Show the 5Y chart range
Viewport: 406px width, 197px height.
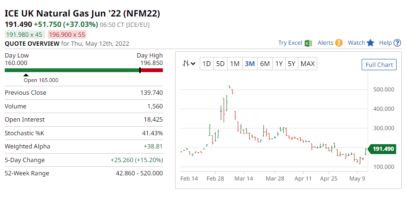click(x=292, y=64)
